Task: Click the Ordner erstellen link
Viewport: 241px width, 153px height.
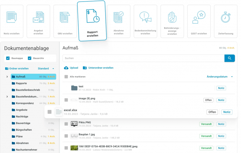Action: click(19, 69)
